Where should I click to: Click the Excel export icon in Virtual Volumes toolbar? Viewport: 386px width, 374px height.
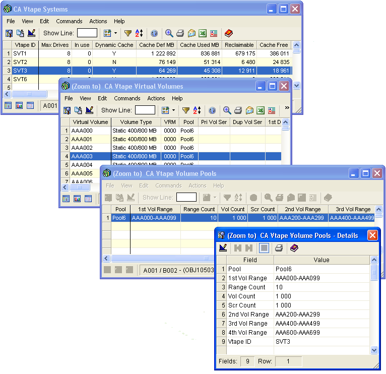click(261, 110)
